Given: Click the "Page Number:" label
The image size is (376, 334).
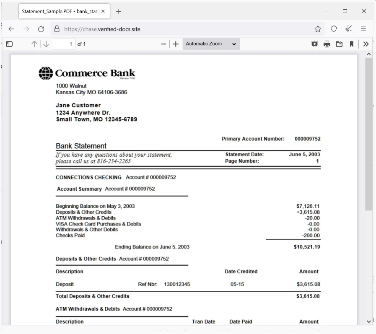Looking at the screenshot, I should [242, 161].
